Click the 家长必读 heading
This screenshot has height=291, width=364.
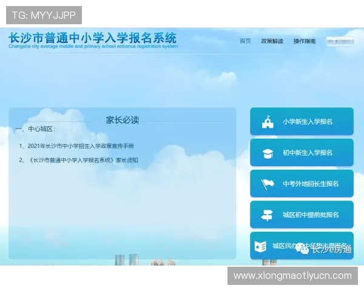(x=123, y=120)
